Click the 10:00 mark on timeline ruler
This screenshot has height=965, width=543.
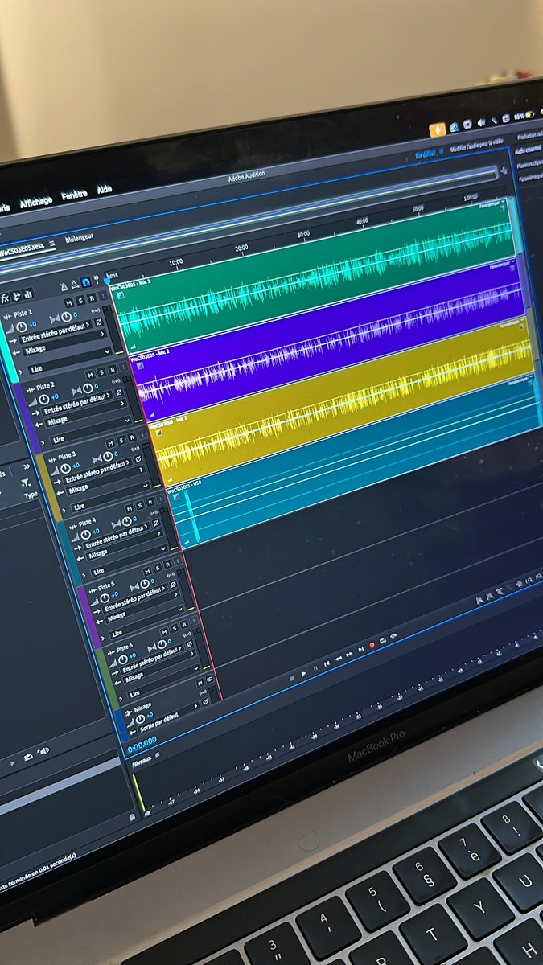tap(175, 263)
